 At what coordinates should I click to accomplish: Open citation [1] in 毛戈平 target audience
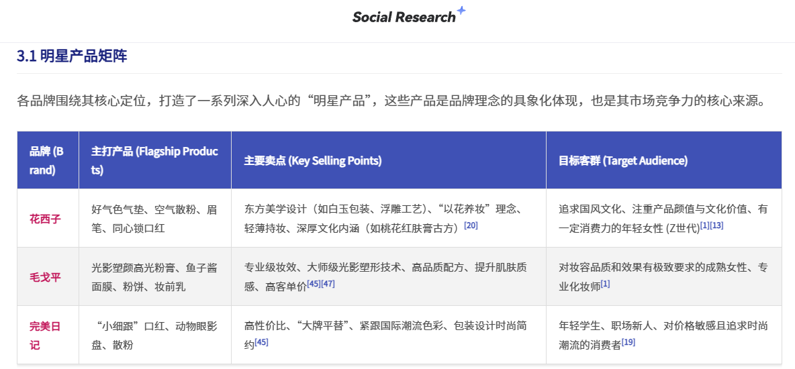tap(606, 284)
